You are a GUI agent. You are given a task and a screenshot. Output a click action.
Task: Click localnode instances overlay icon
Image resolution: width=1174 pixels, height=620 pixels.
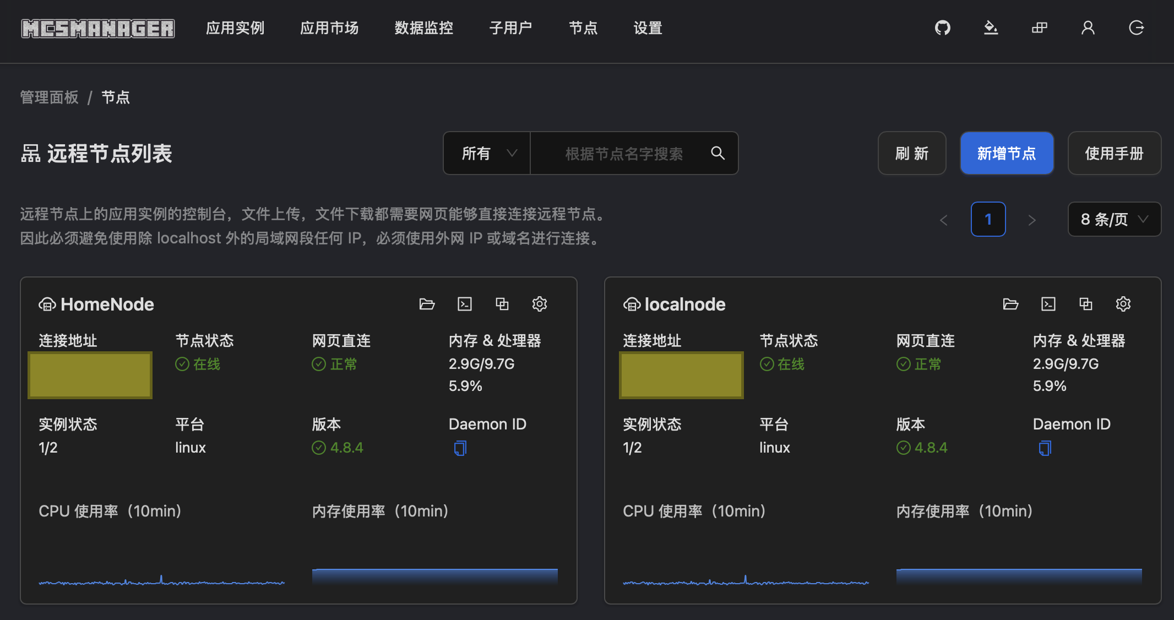click(1086, 304)
